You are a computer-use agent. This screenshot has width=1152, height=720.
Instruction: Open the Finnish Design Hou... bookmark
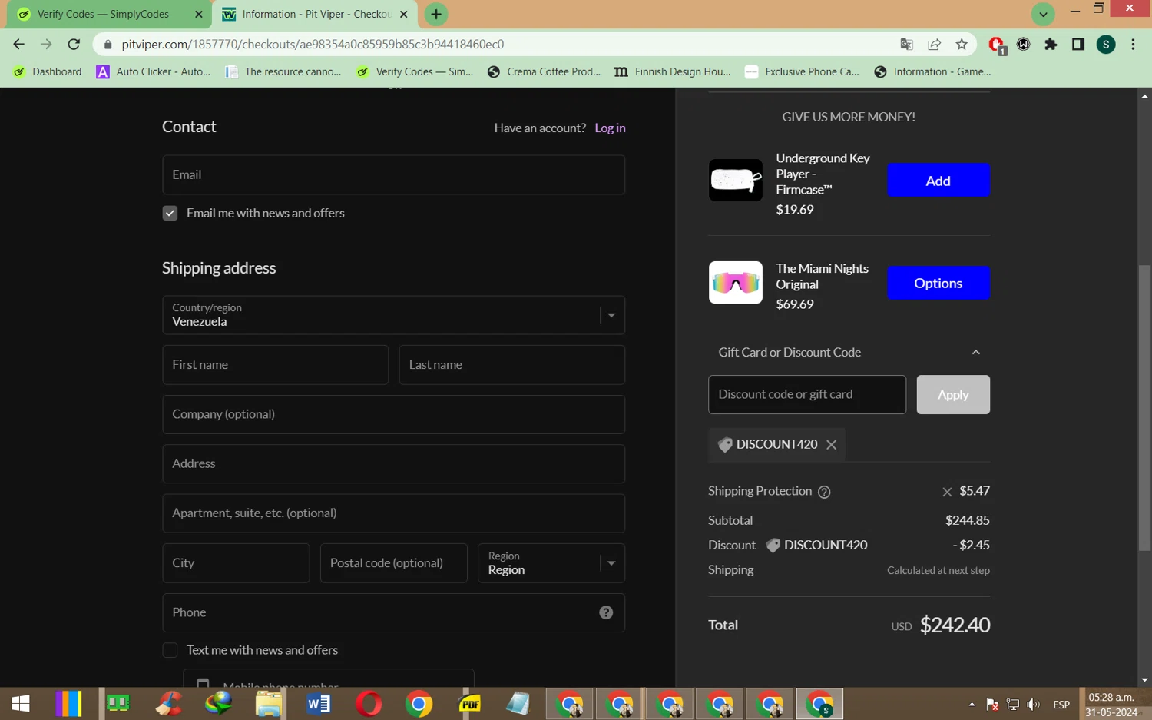(x=673, y=71)
